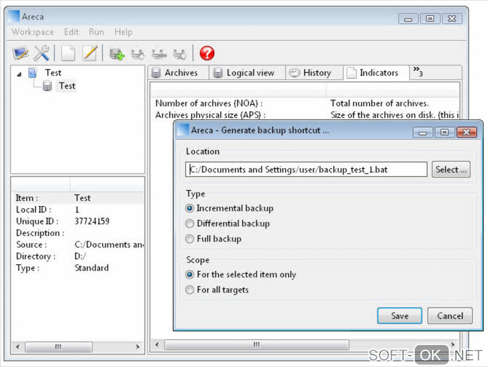Click the Test group folder icon in tree
Viewport: 488px width, 367px height.
point(33,73)
